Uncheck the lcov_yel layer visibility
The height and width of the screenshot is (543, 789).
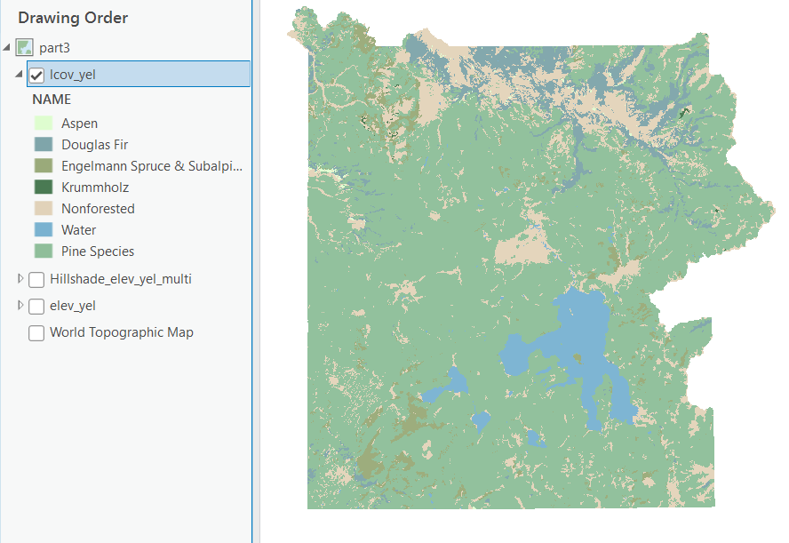click(36, 75)
